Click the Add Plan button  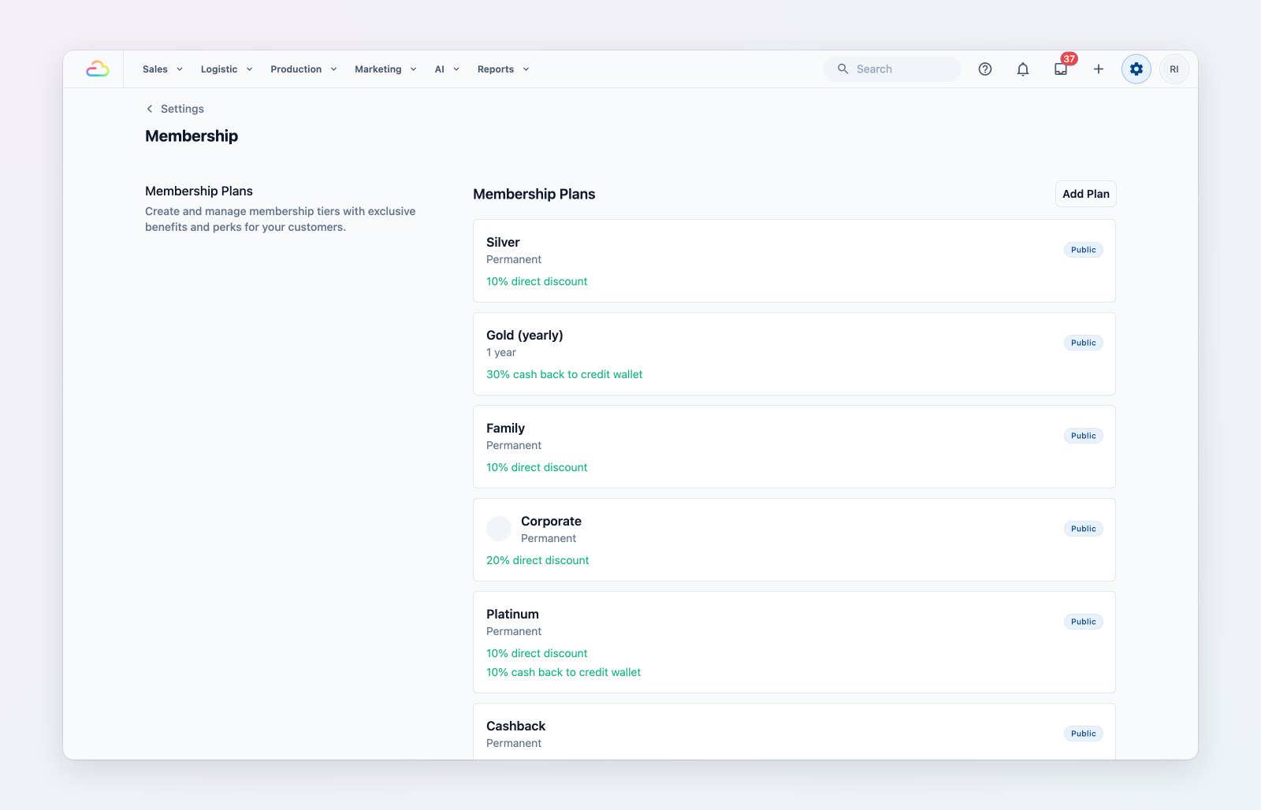click(x=1085, y=194)
